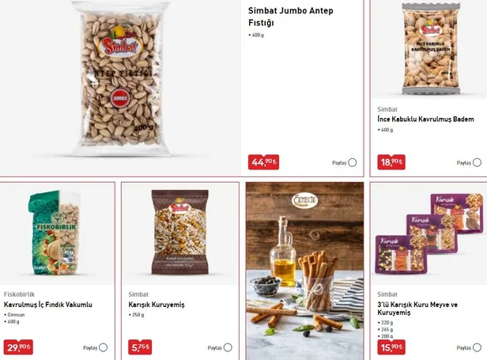The image size is (487, 360).
Task: Open the Simbat mixed nuts bag image
Action: [179, 232]
